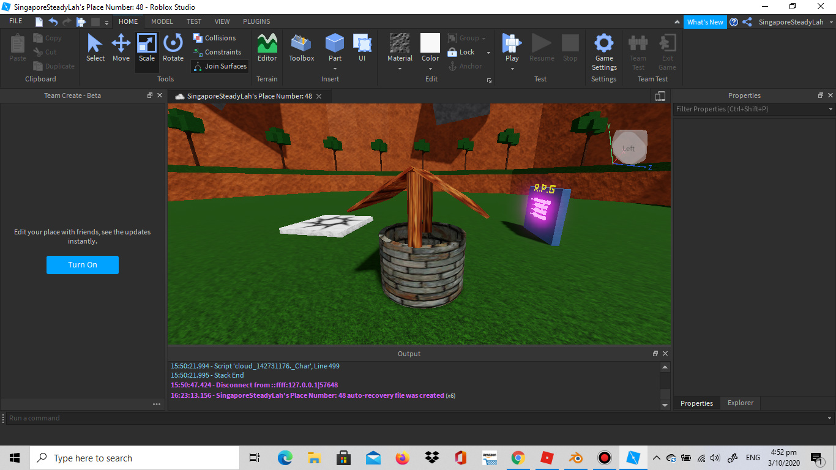
Task: Click the What's New button
Action: point(705,22)
